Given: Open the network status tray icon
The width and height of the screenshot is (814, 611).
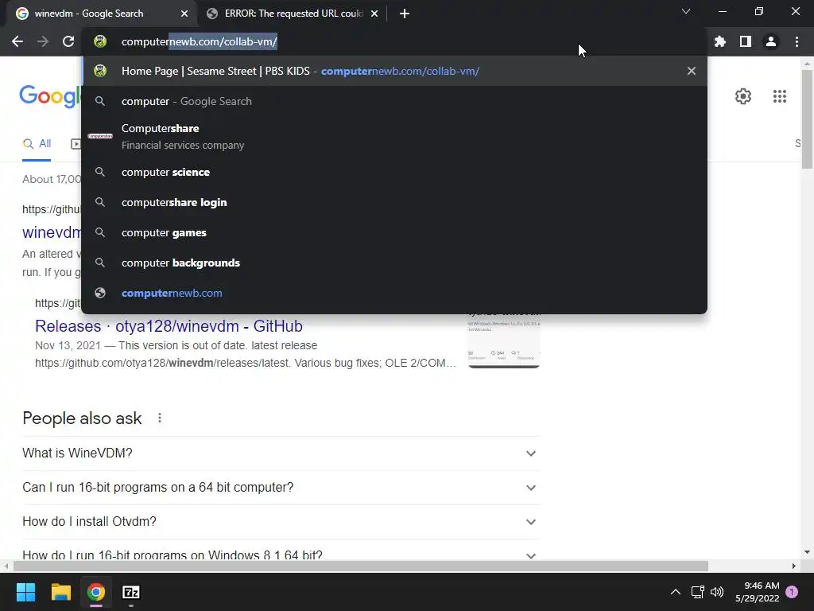Looking at the screenshot, I should [x=697, y=592].
